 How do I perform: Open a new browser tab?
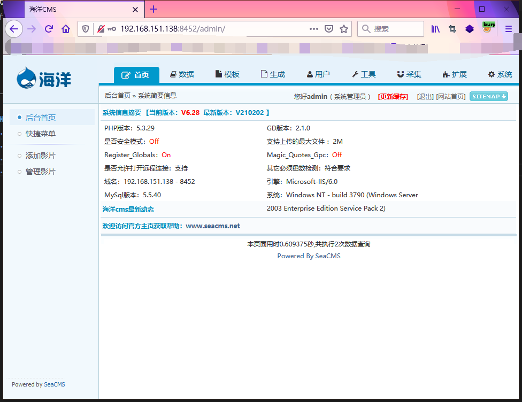coord(153,9)
